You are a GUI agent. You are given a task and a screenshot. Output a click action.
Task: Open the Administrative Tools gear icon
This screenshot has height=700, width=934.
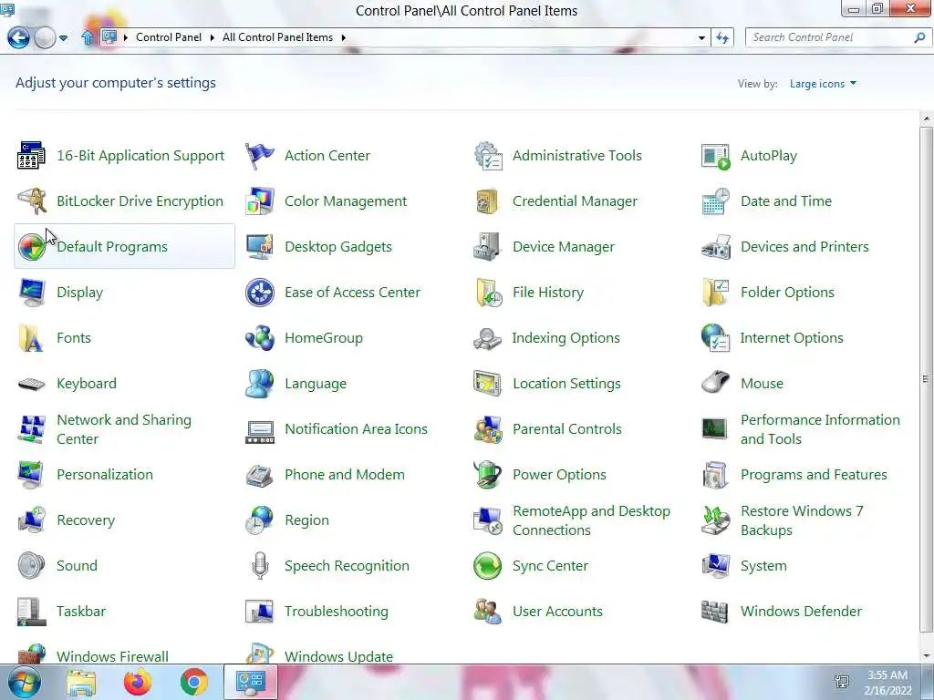click(x=488, y=155)
